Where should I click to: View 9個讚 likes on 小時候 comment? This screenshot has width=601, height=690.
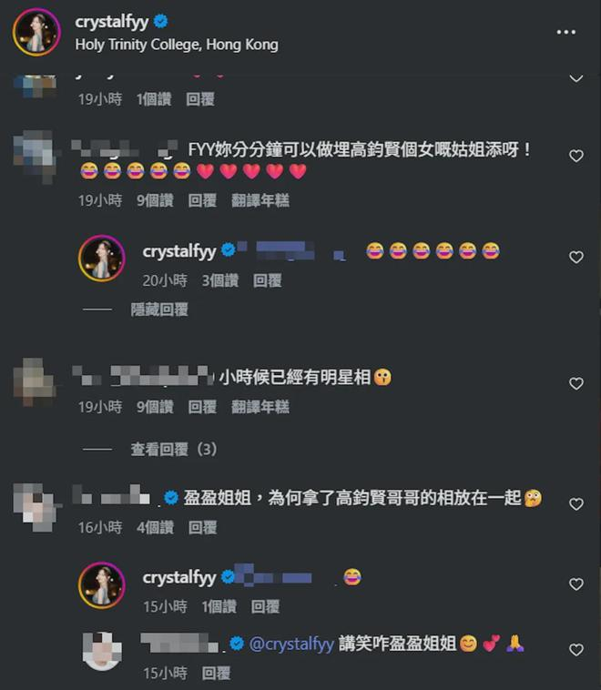pyautogui.click(x=155, y=407)
